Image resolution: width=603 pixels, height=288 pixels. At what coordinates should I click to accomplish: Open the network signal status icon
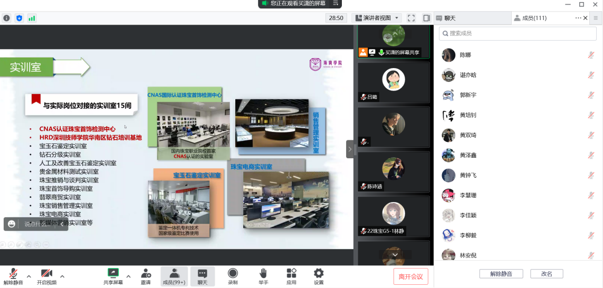point(32,18)
